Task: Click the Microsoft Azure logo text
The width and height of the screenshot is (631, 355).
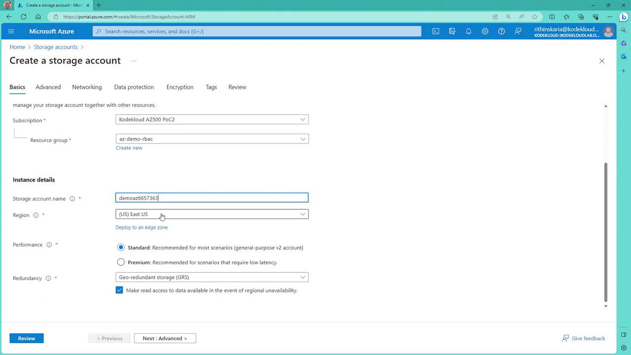Action: [x=52, y=31]
